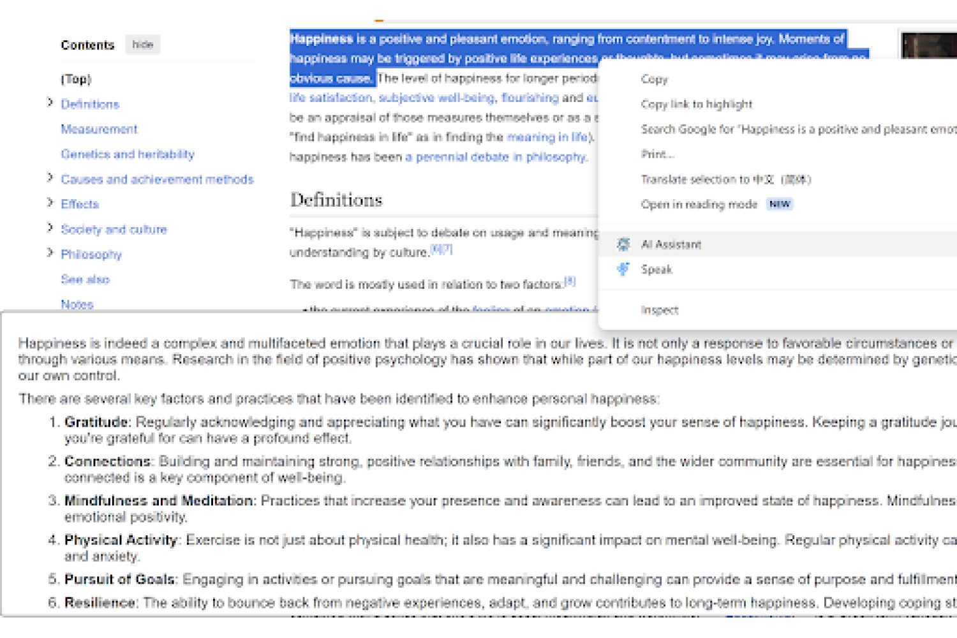Image resolution: width=957 pixels, height=638 pixels.
Task: Click the Pursuit of Goals heading
Action: point(119,579)
